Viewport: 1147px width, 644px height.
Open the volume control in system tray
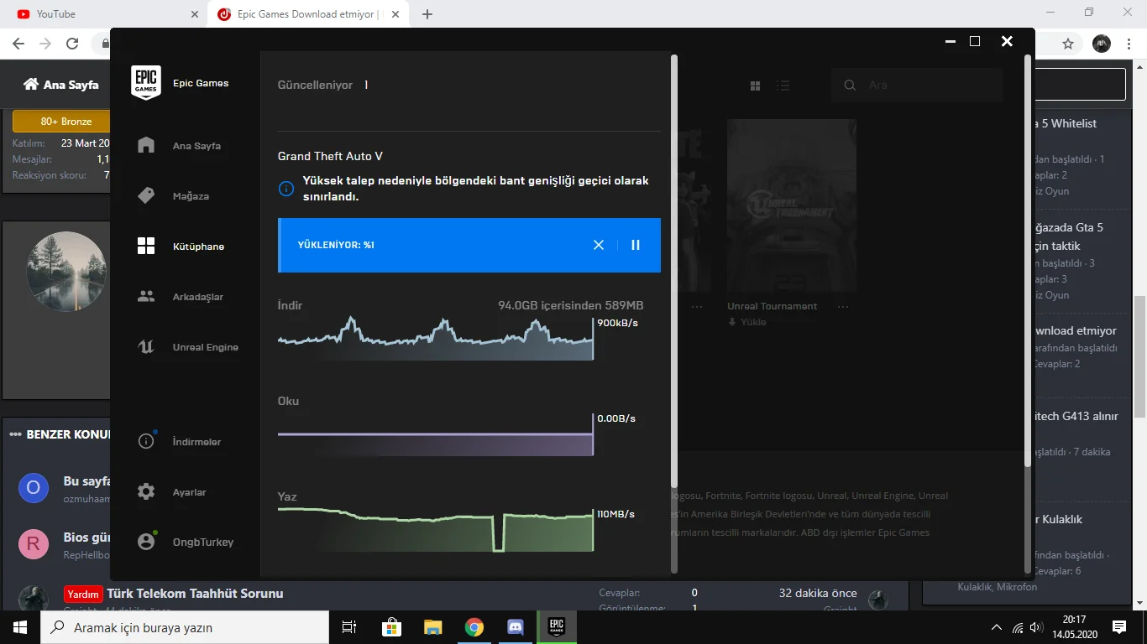(x=1037, y=627)
